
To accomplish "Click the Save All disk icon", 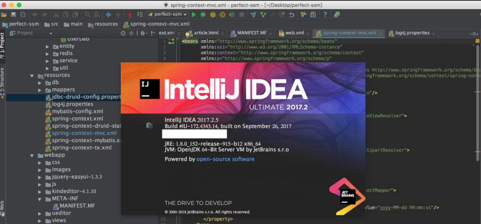I will tap(13, 15).
